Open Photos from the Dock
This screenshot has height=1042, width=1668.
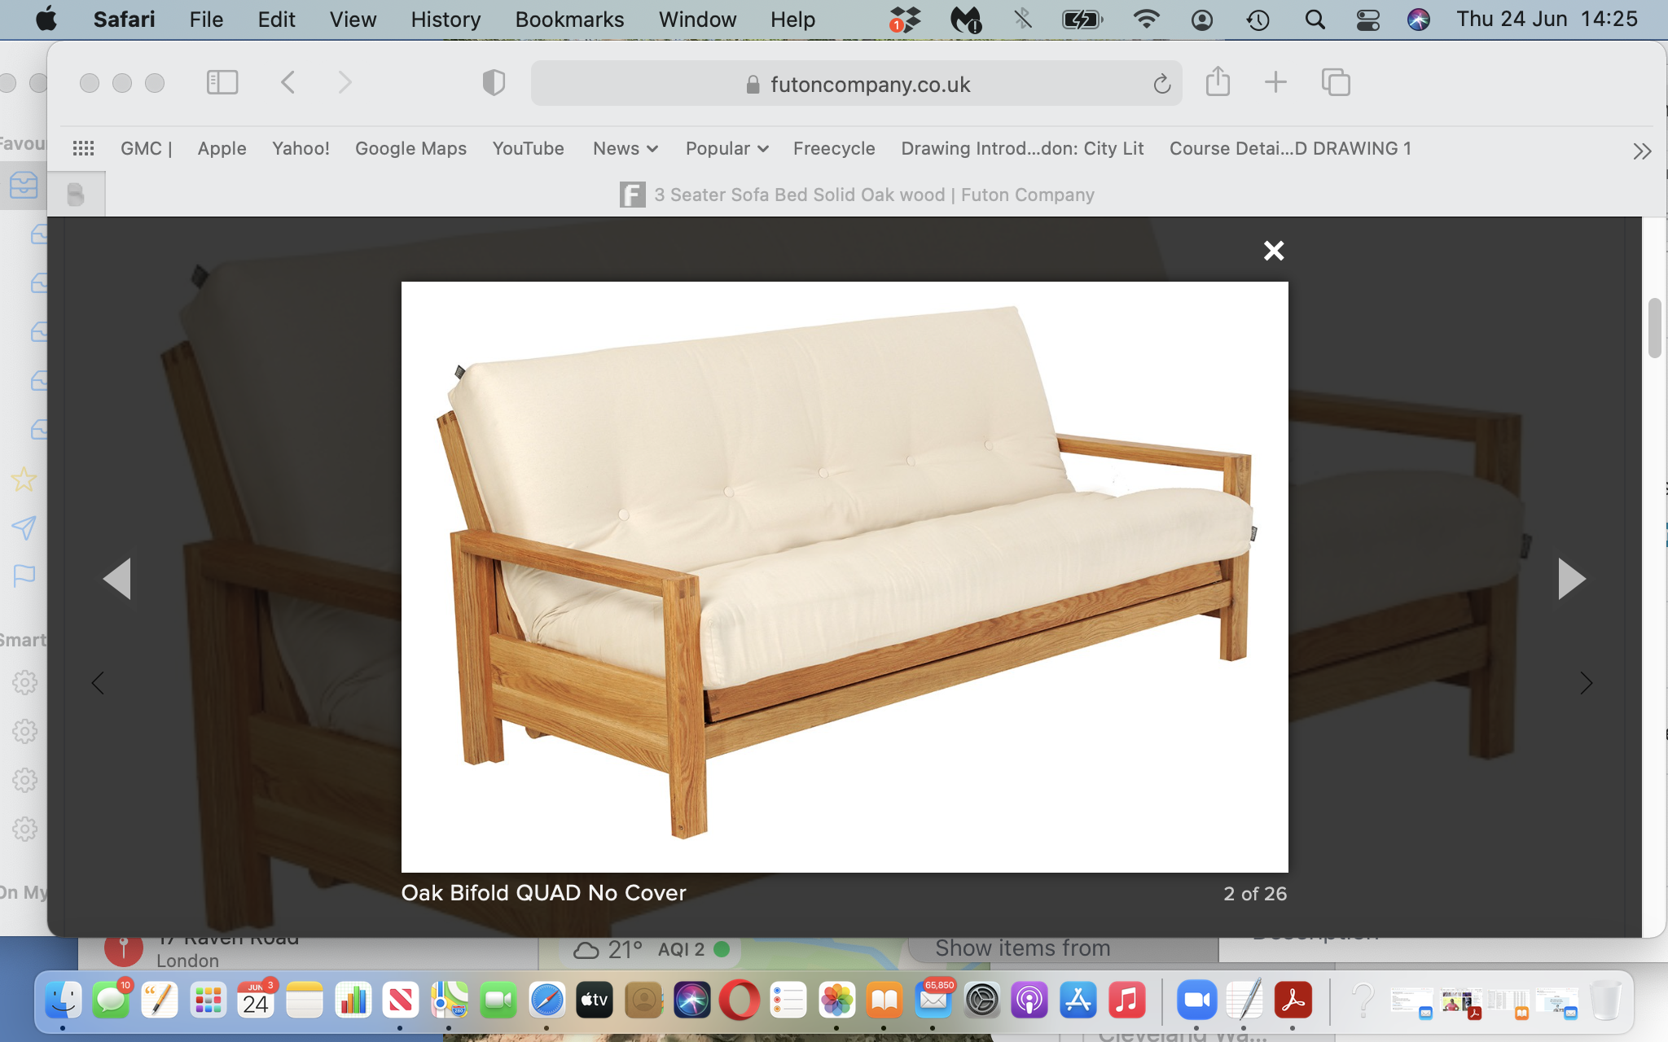[x=836, y=1001]
